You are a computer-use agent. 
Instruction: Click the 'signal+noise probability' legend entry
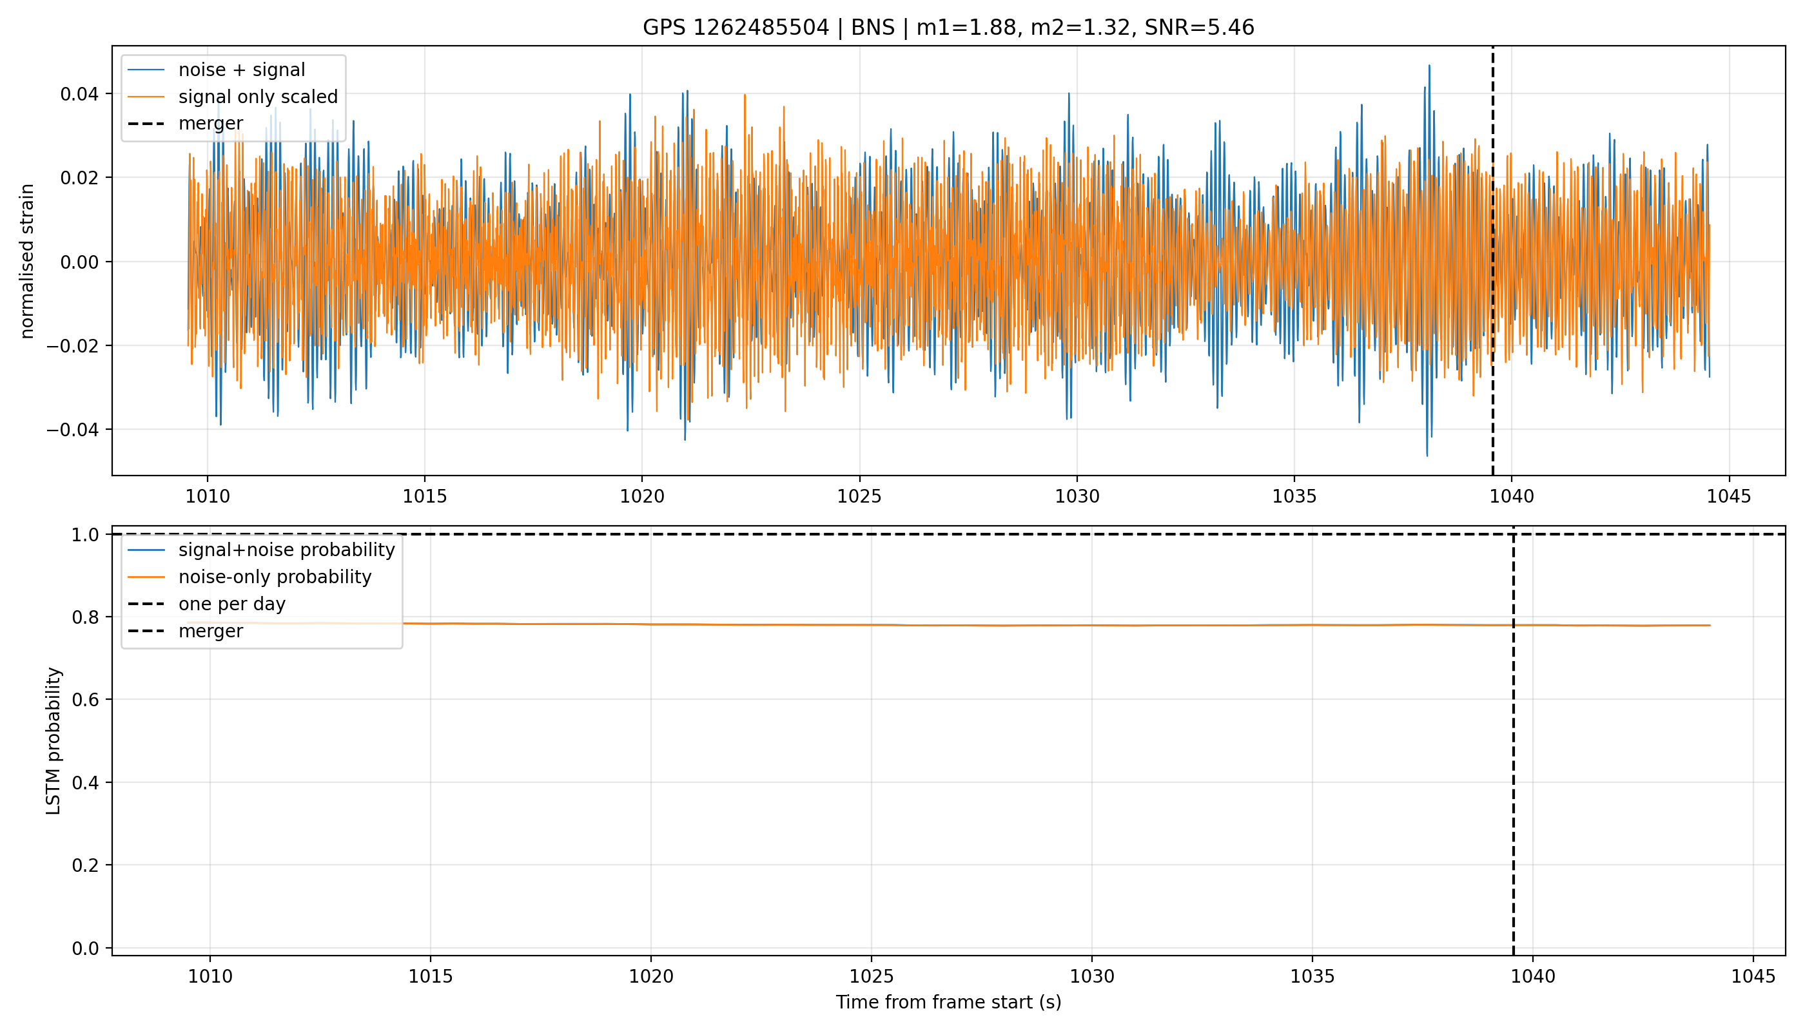261,550
